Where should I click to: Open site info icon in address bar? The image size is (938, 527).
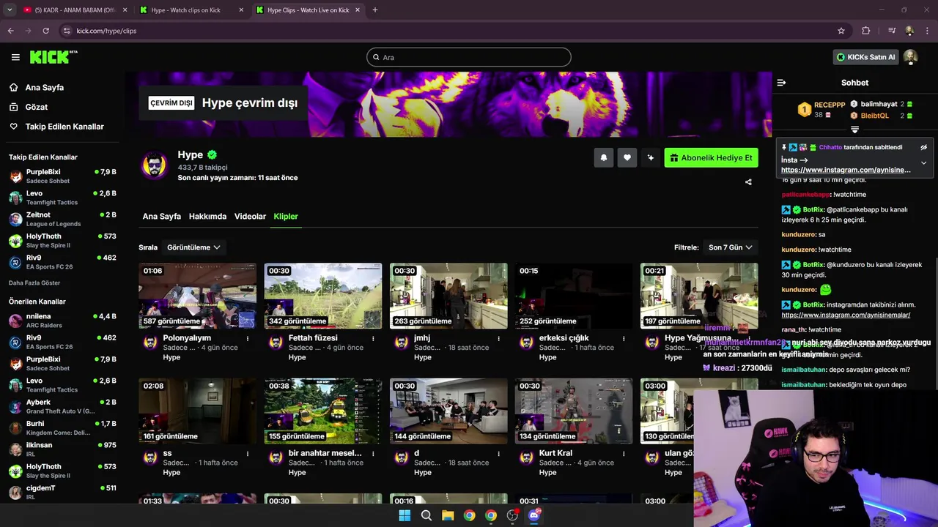67,31
